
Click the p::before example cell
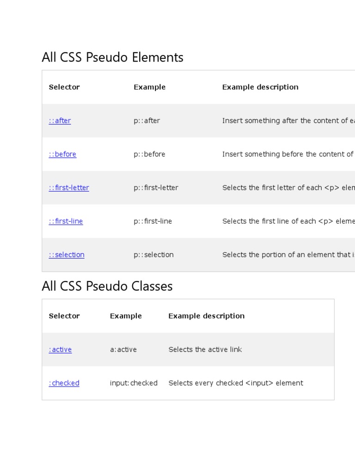click(x=149, y=154)
